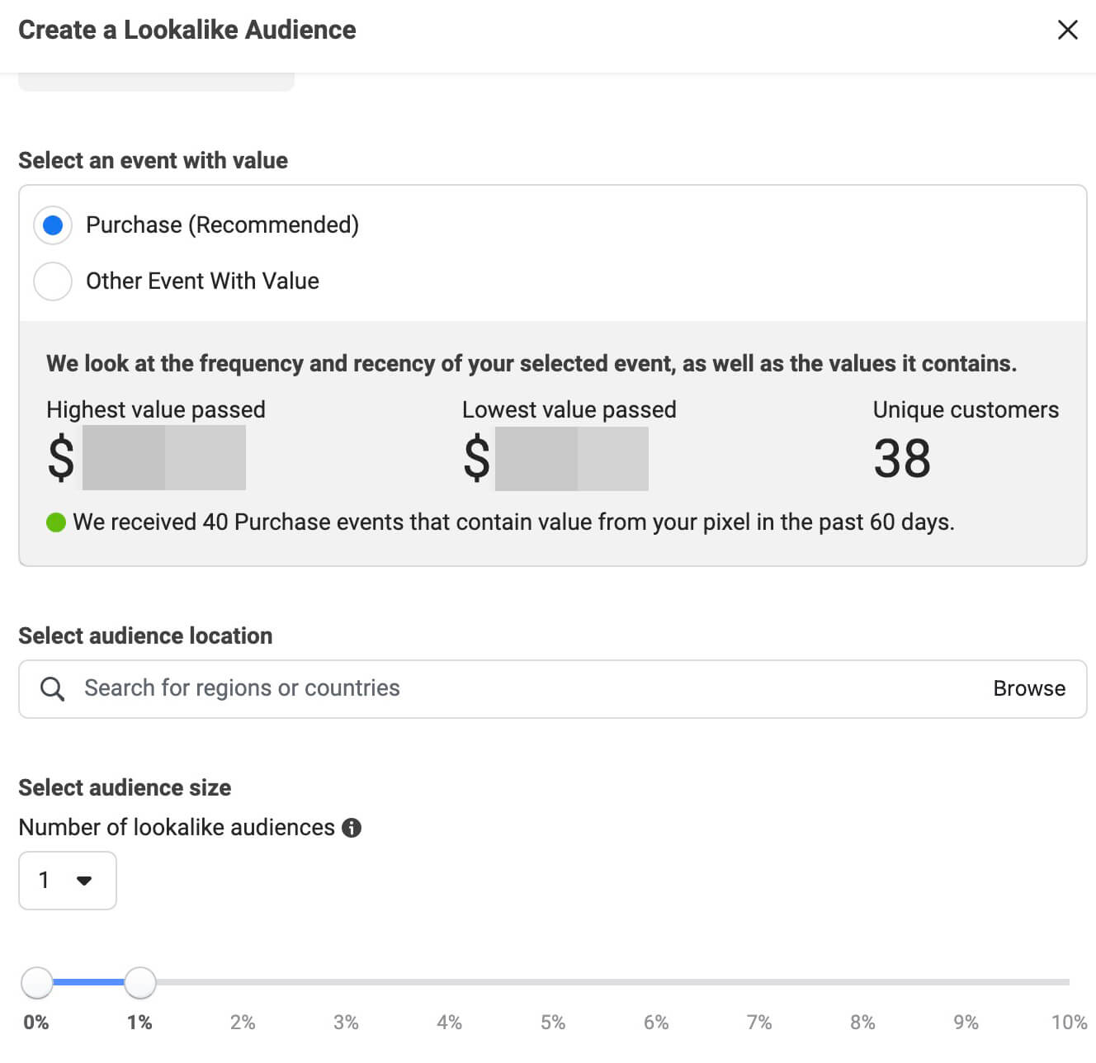Click the blurred Lowest value passed amount

tap(571, 458)
